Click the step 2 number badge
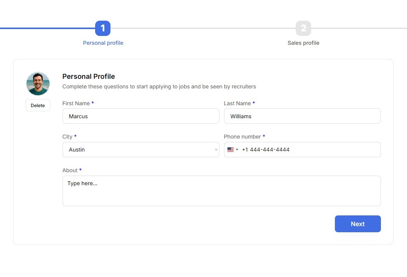The image size is (407, 277). [x=303, y=28]
